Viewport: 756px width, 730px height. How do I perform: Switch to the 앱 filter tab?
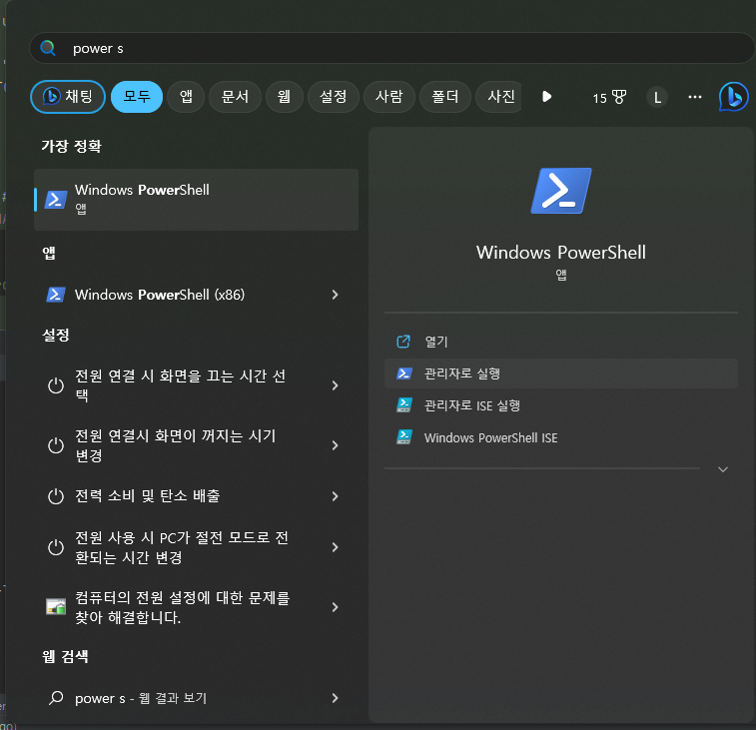coord(186,97)
